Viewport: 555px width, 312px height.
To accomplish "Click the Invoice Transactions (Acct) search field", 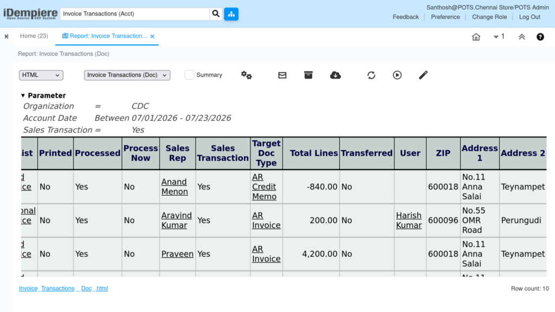I will tap(135, 14).
